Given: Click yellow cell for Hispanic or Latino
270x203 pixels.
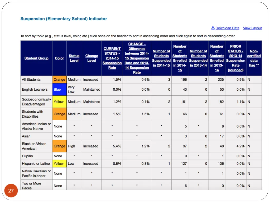Looking at the screenshot, I should point(59,163).
